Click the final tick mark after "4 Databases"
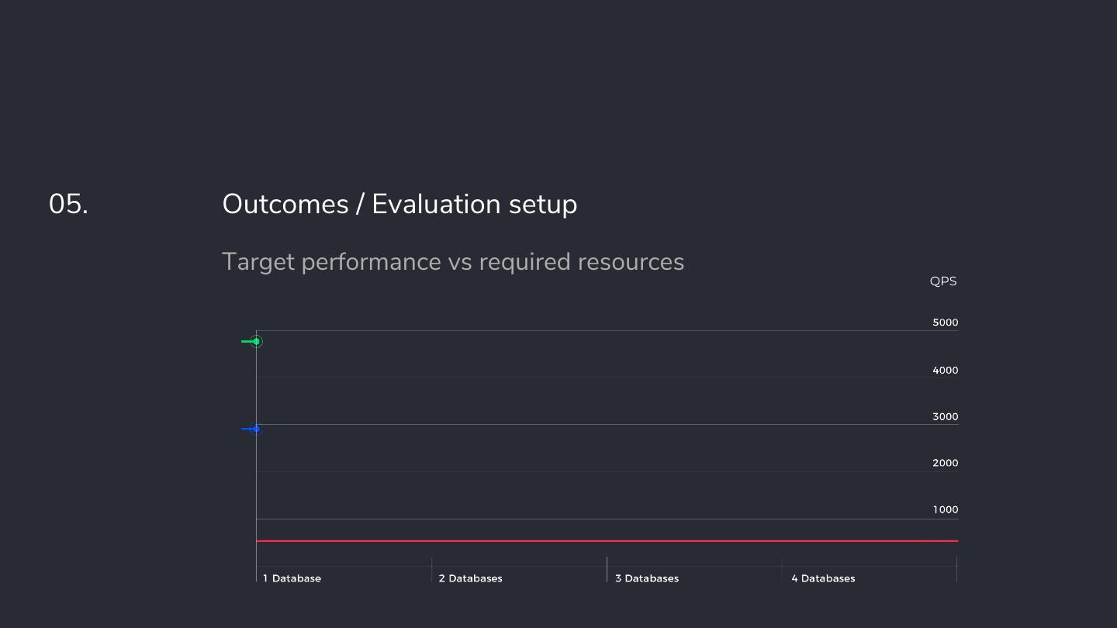 tap(956, 568)
